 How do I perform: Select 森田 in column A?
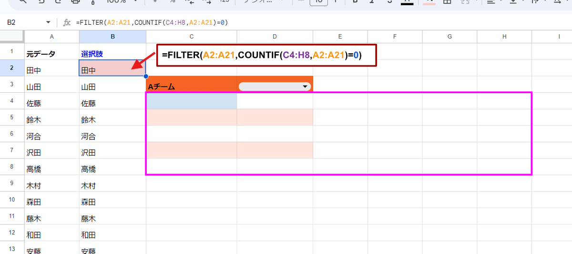coord(52,200)
